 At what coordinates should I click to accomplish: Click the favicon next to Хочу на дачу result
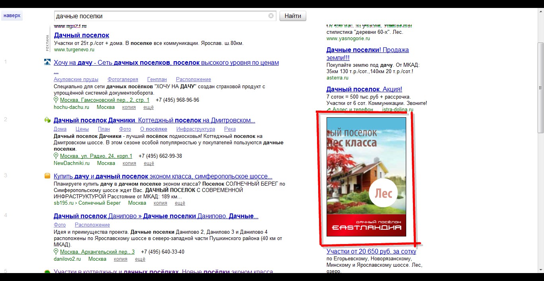pos(47,62)
